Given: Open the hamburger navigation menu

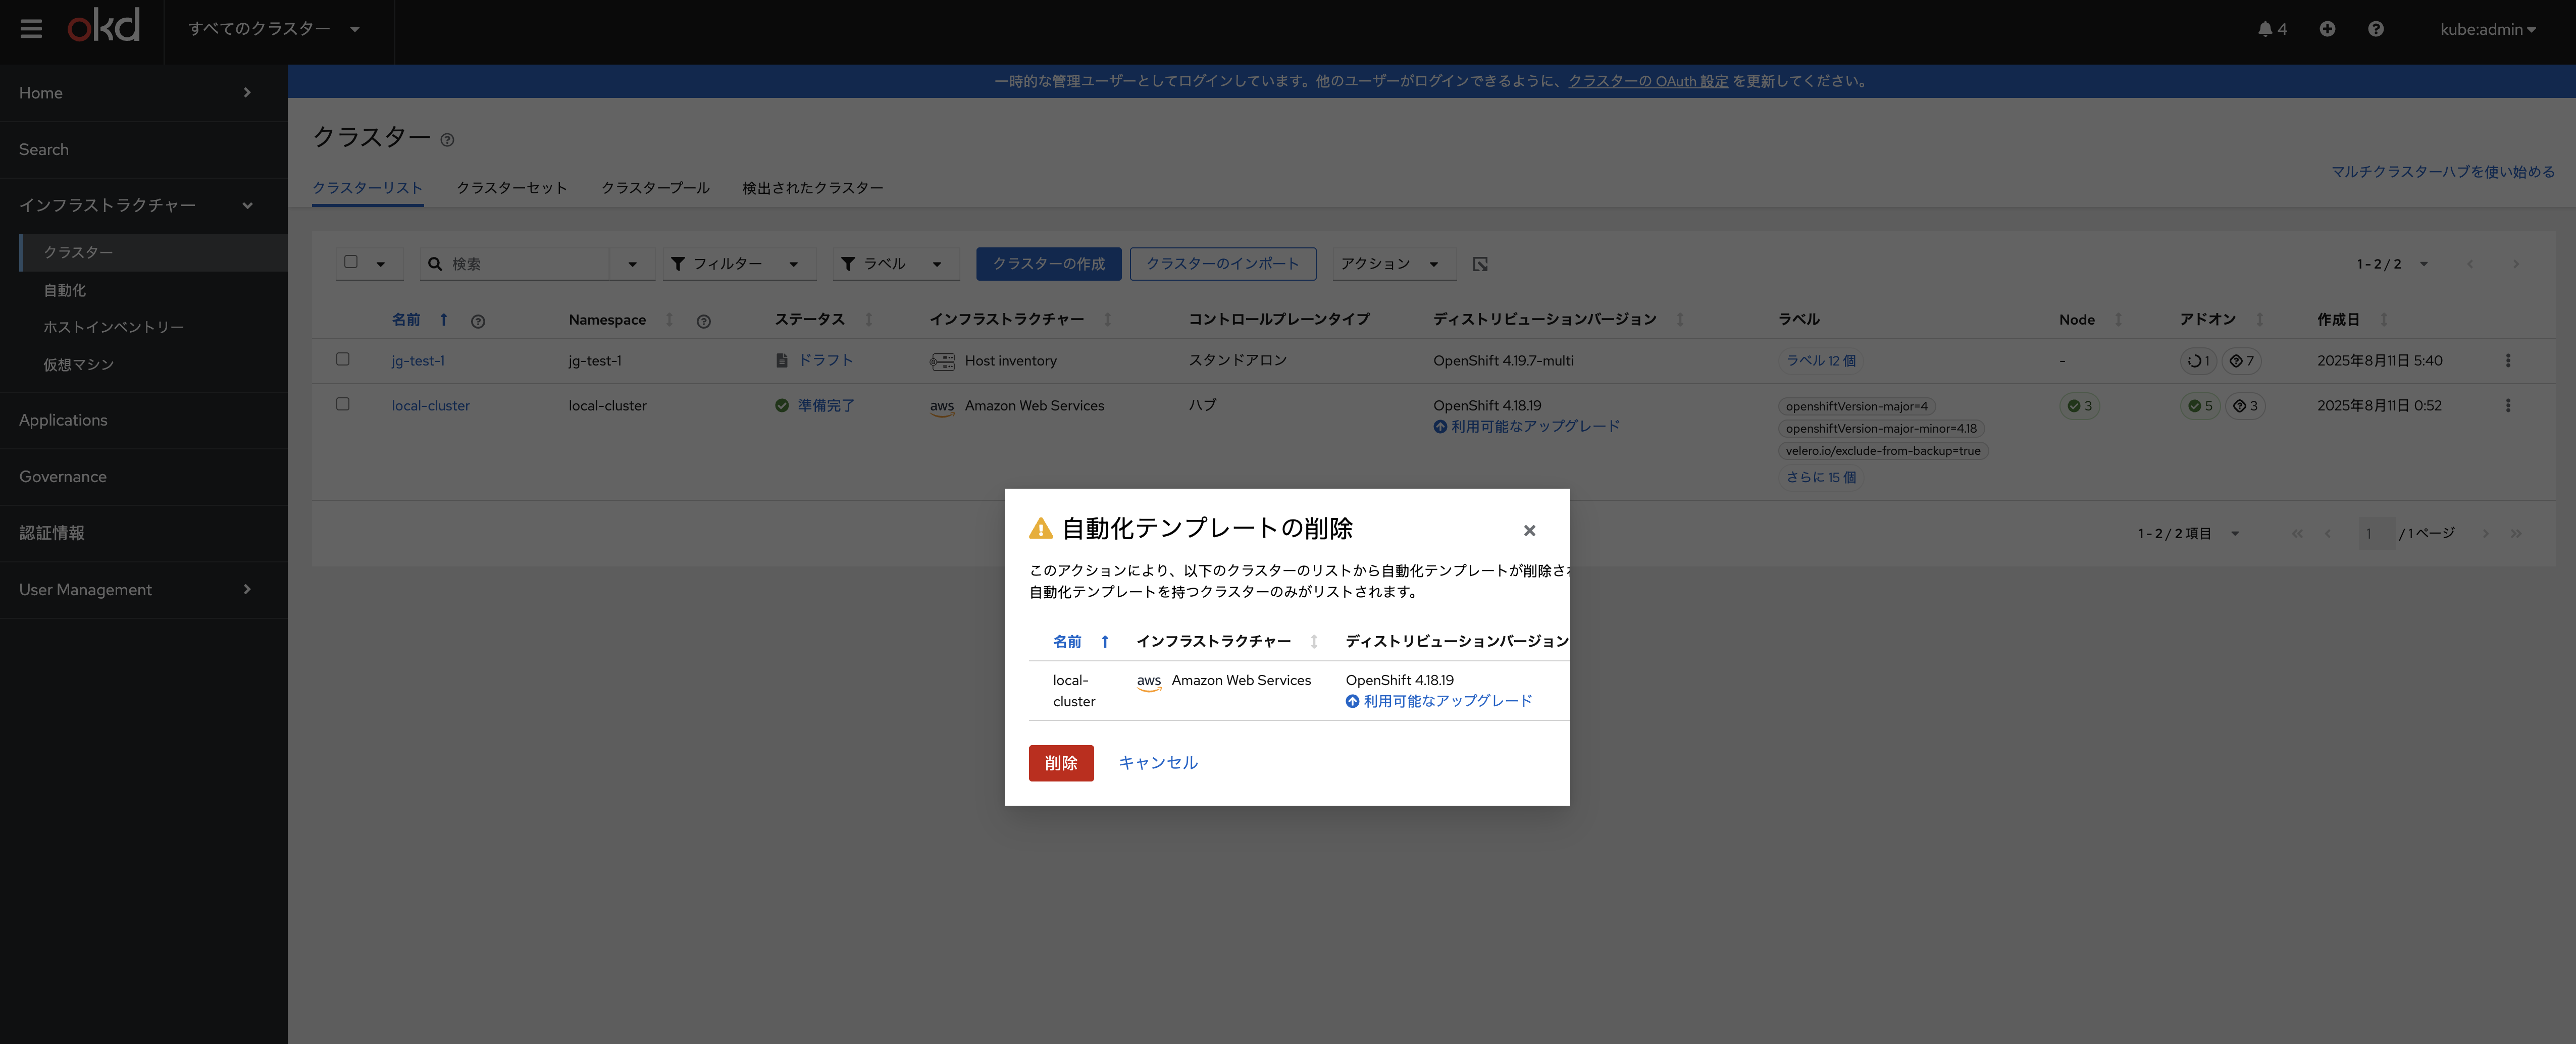Looking at the screenshot, I should pyautogui.click(x=31, y=29).
